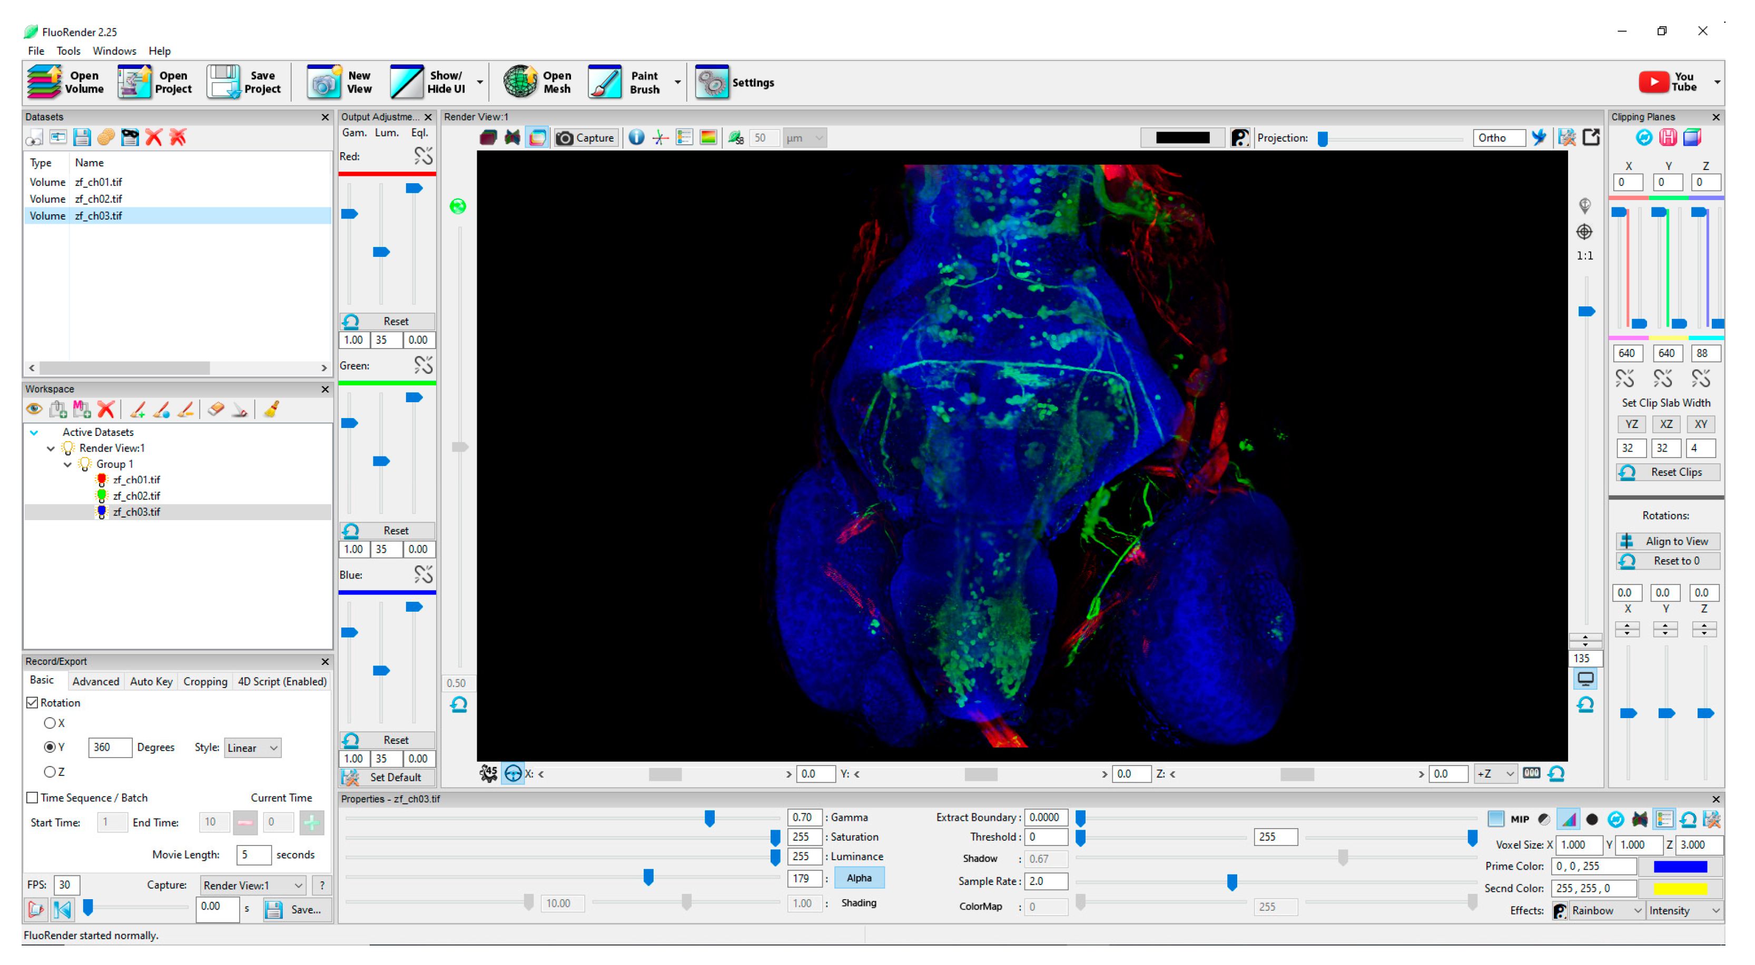This screenshot has height=965, width=1755.
Task: Click the Settings gear icon
Action: tap(712, 83)
